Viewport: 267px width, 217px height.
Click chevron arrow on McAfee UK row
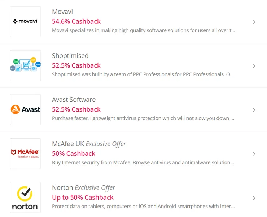click(254, 154)
